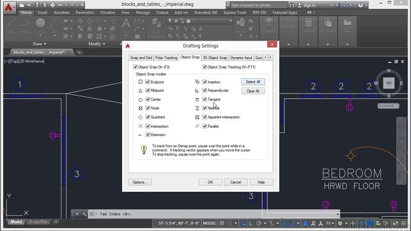Image resolution: width=411 pixels, height=231 pixels.
Task: Open the Insert ribbon tab
Action: 42,12
